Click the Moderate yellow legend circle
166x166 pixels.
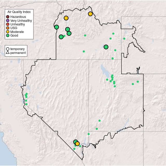click(8, 32)
